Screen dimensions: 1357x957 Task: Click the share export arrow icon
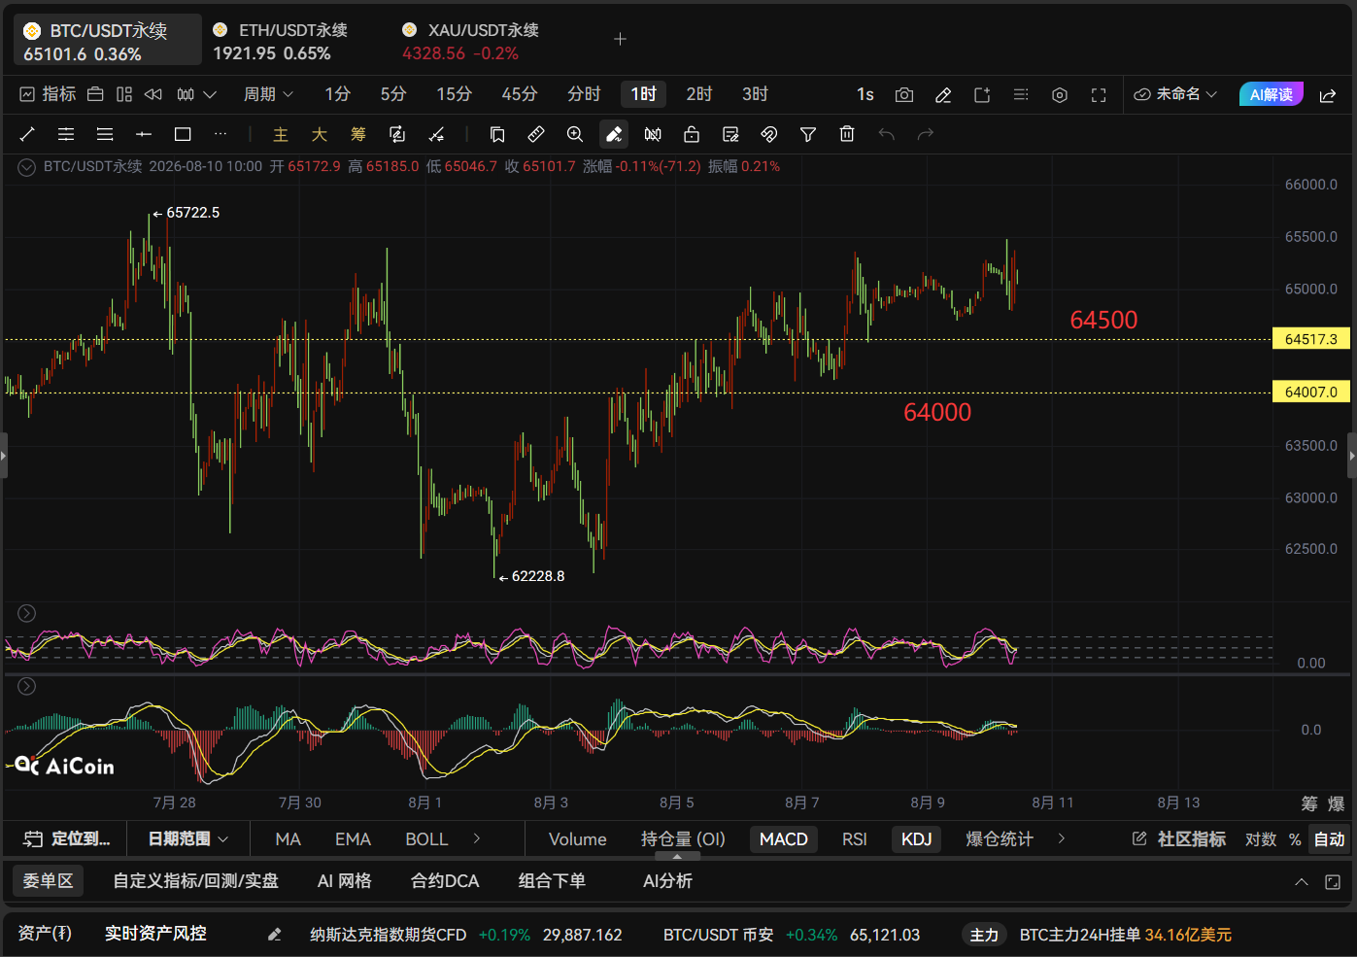1328,94
